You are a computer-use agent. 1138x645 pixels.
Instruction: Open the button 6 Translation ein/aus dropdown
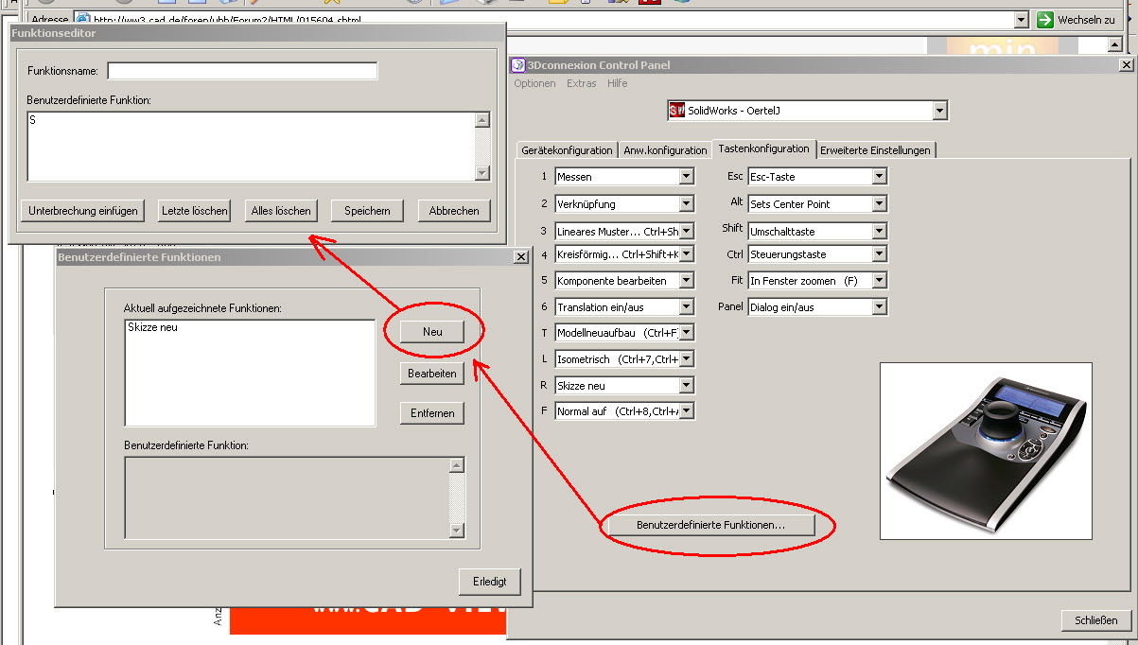point(687,307)
